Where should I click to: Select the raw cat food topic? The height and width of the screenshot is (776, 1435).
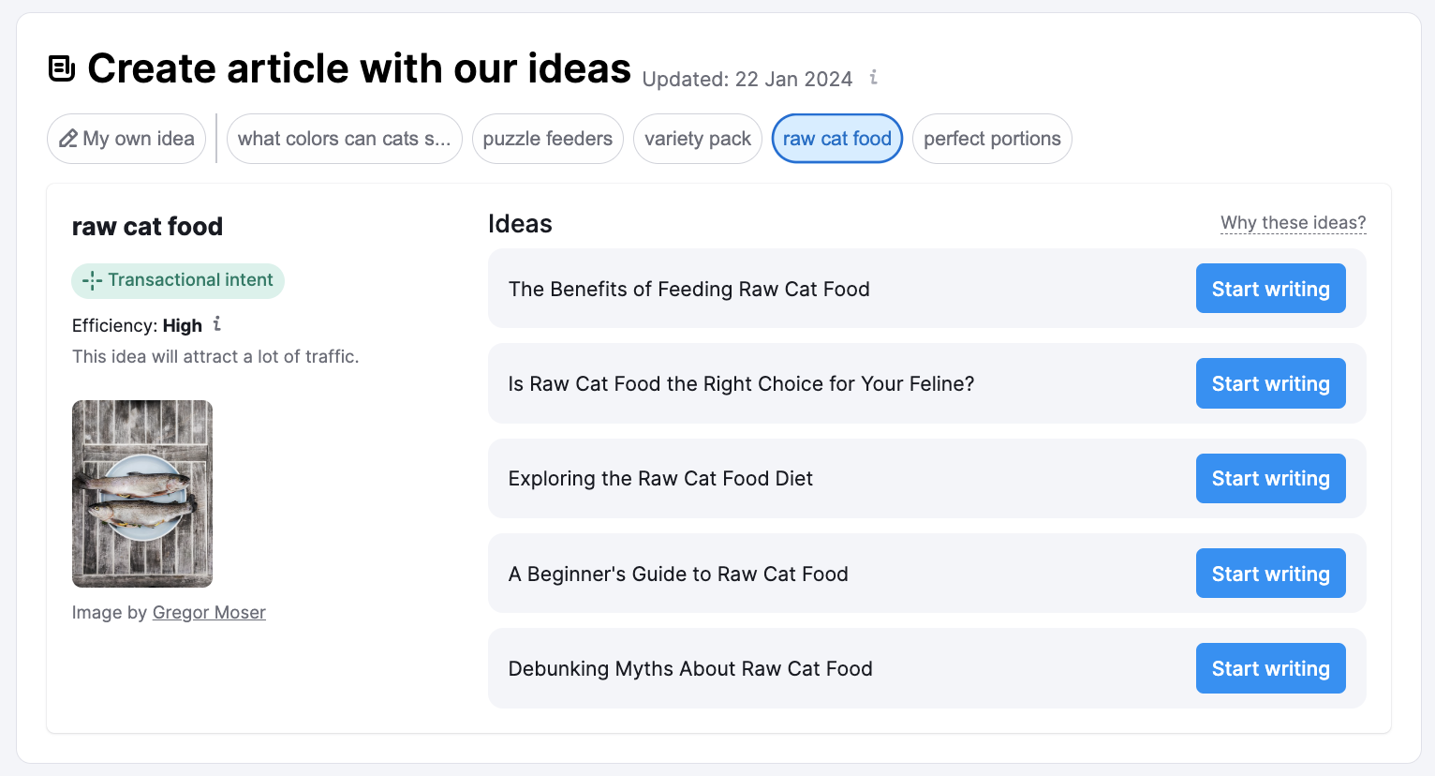point(836,139)
